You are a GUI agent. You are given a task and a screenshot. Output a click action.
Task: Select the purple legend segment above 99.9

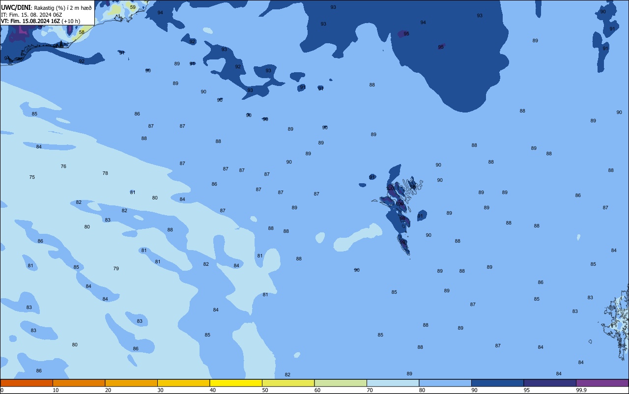[602, 383]
